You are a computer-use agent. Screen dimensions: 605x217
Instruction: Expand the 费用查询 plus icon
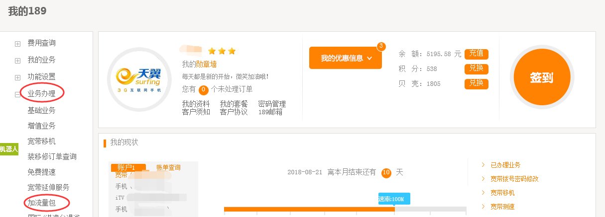[x=17, y=44]
